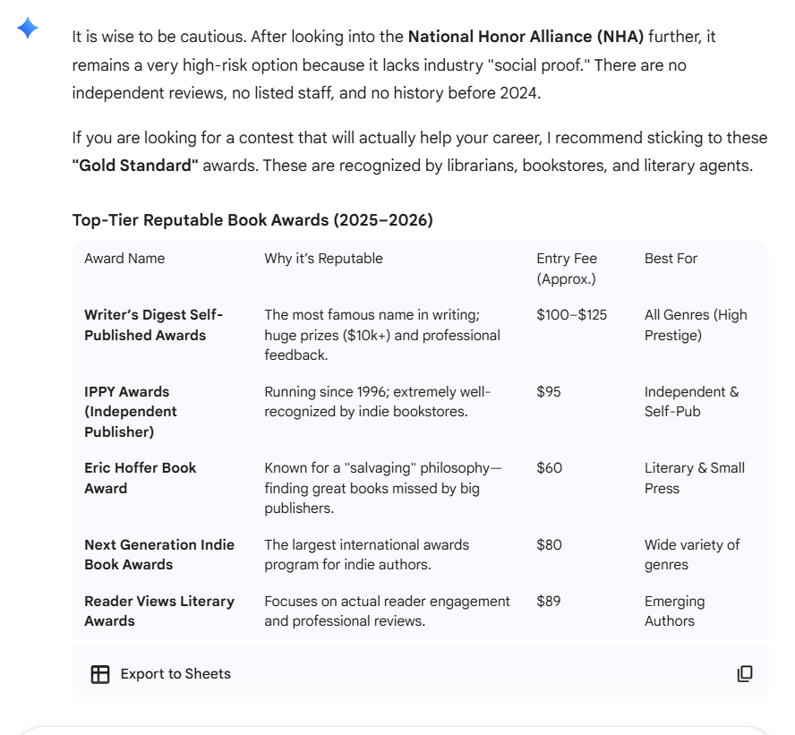Click the $100–$125 entry fee cell
The image size is (795, 735).
[571, 315]
